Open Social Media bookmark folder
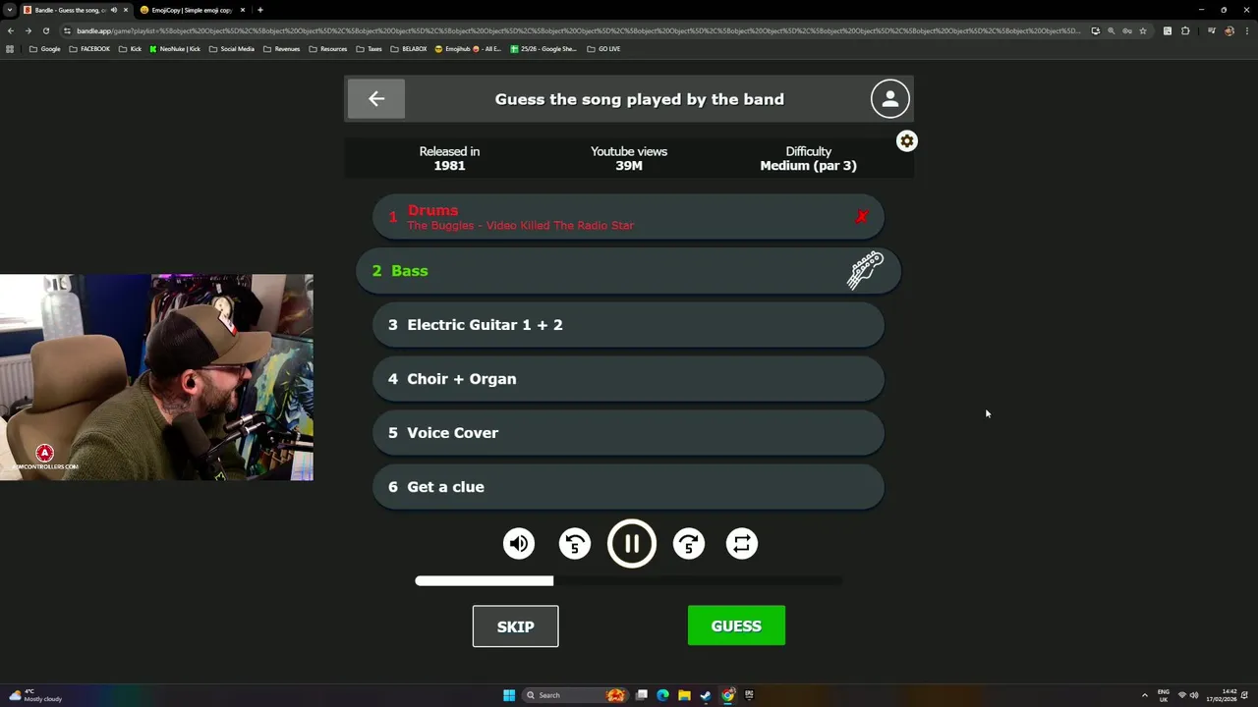Viewport: 1258px width, 707px height. pos(232,49)
